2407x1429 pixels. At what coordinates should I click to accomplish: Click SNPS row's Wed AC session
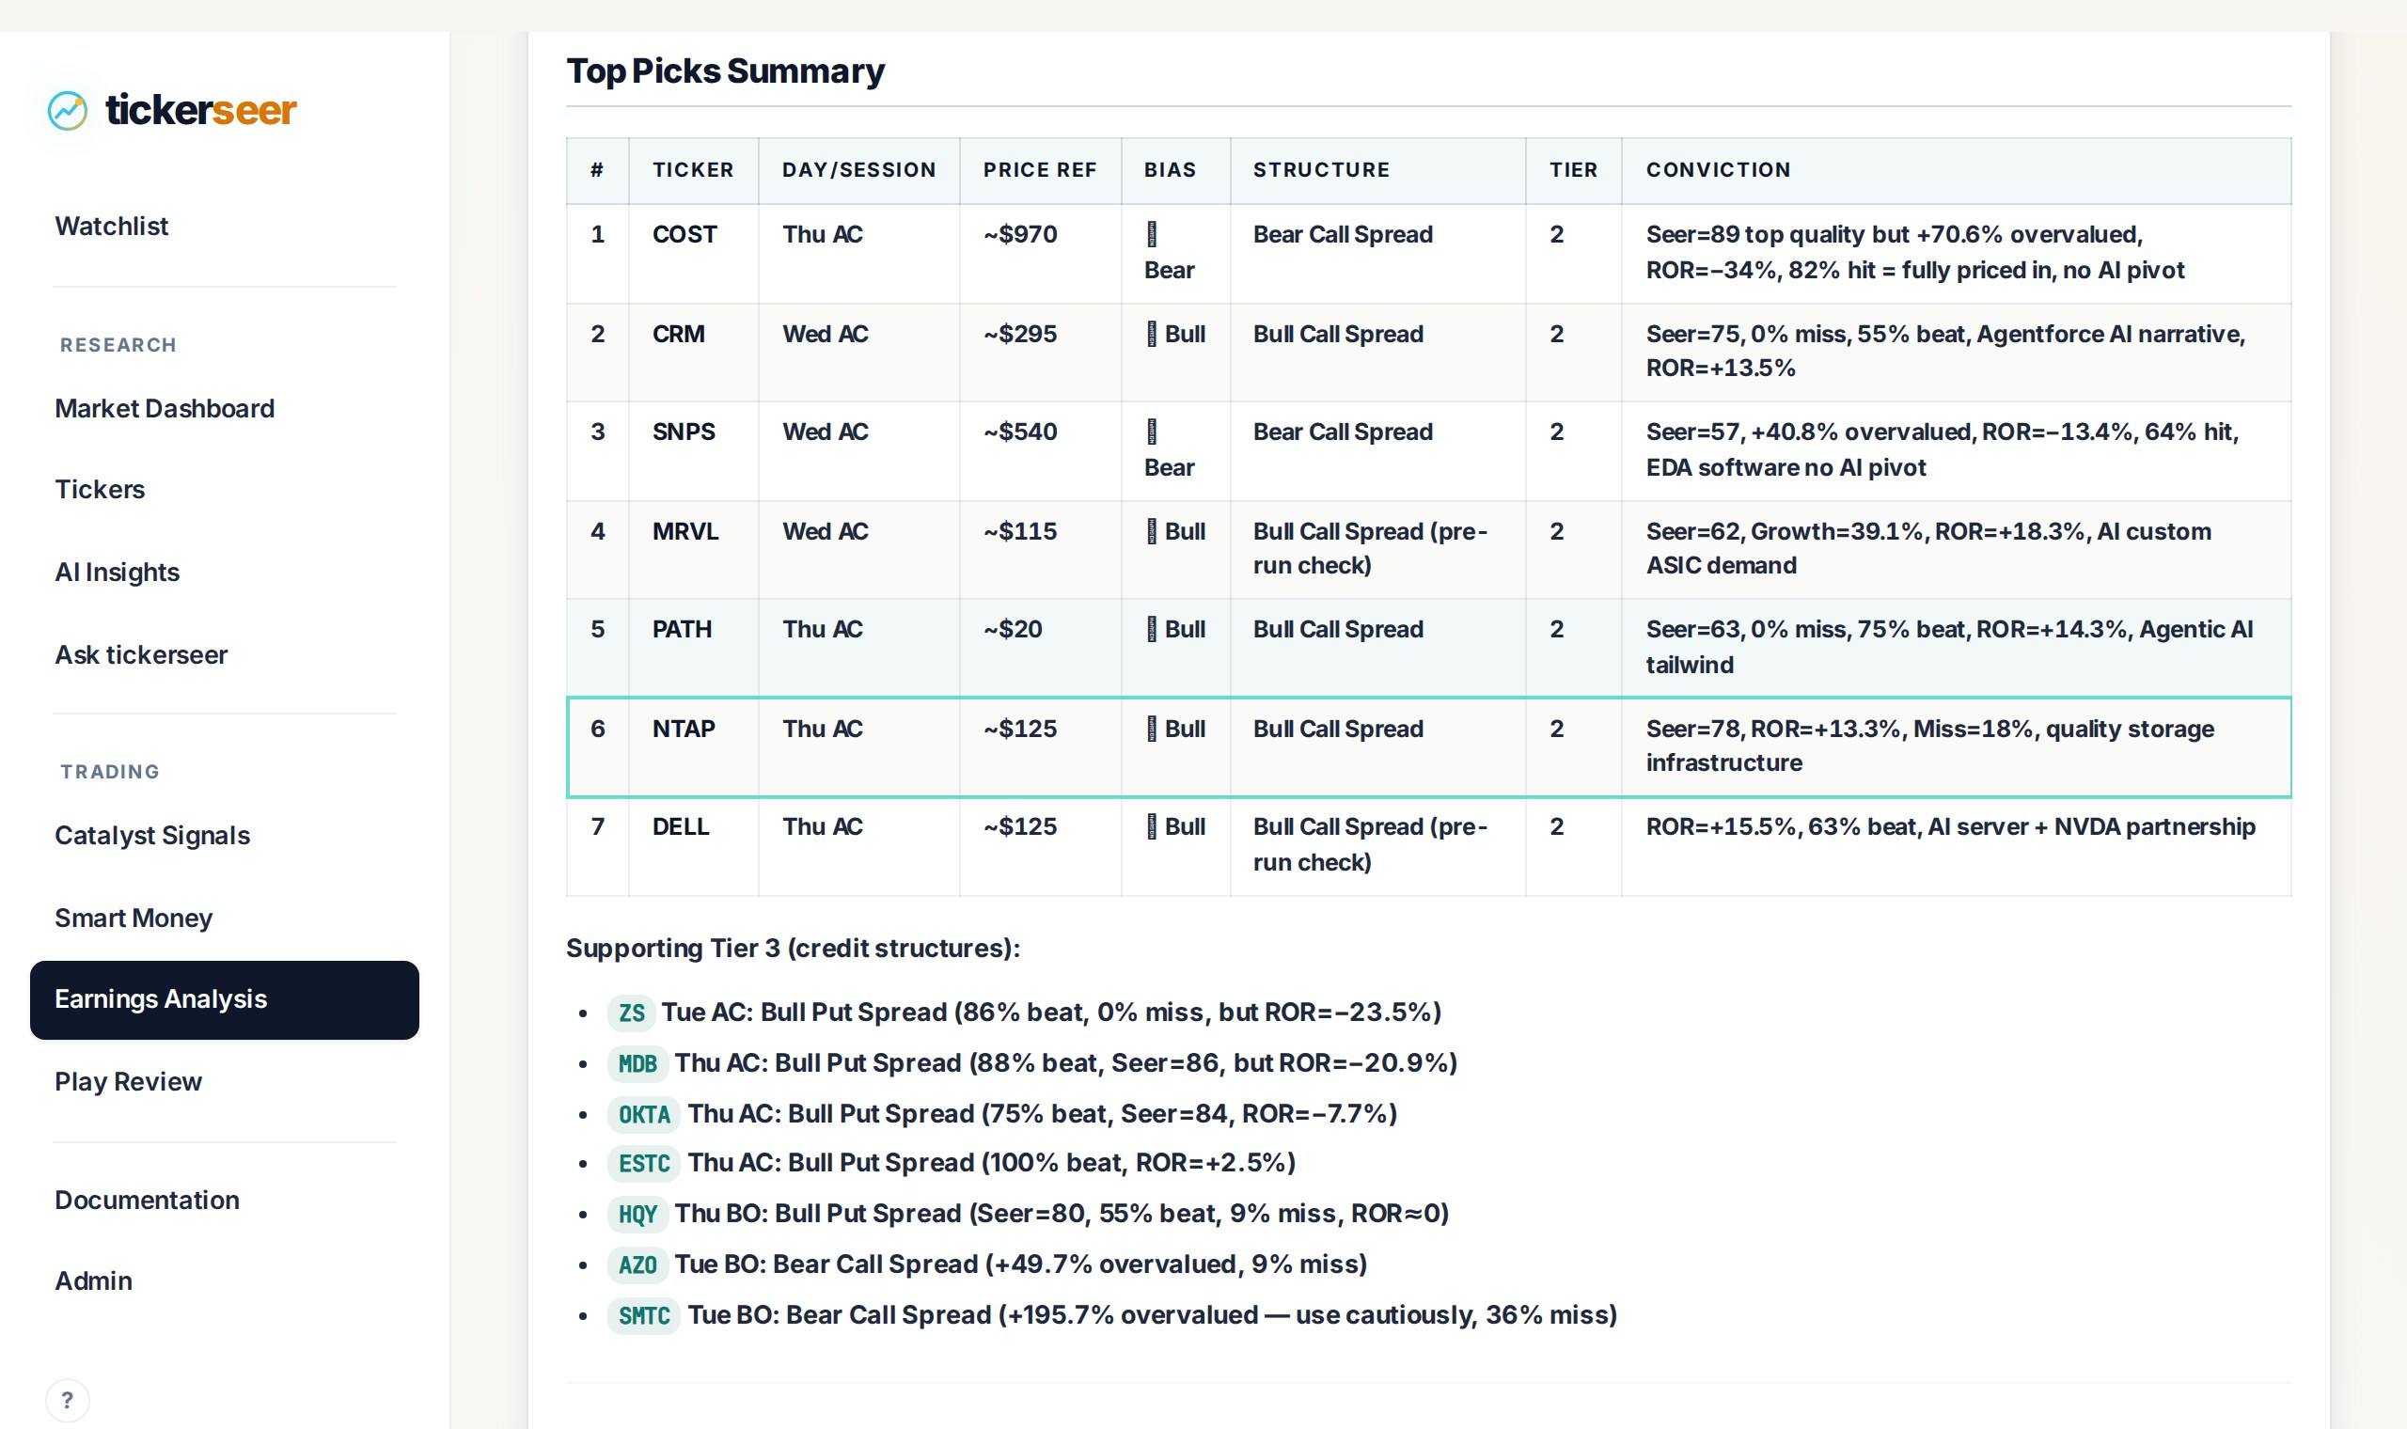(x=826, y=432)
